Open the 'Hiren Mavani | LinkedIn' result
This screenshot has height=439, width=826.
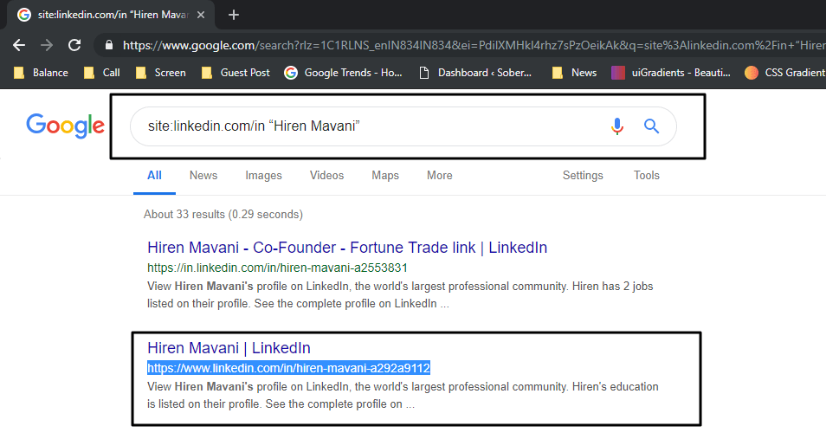(229, 348)
